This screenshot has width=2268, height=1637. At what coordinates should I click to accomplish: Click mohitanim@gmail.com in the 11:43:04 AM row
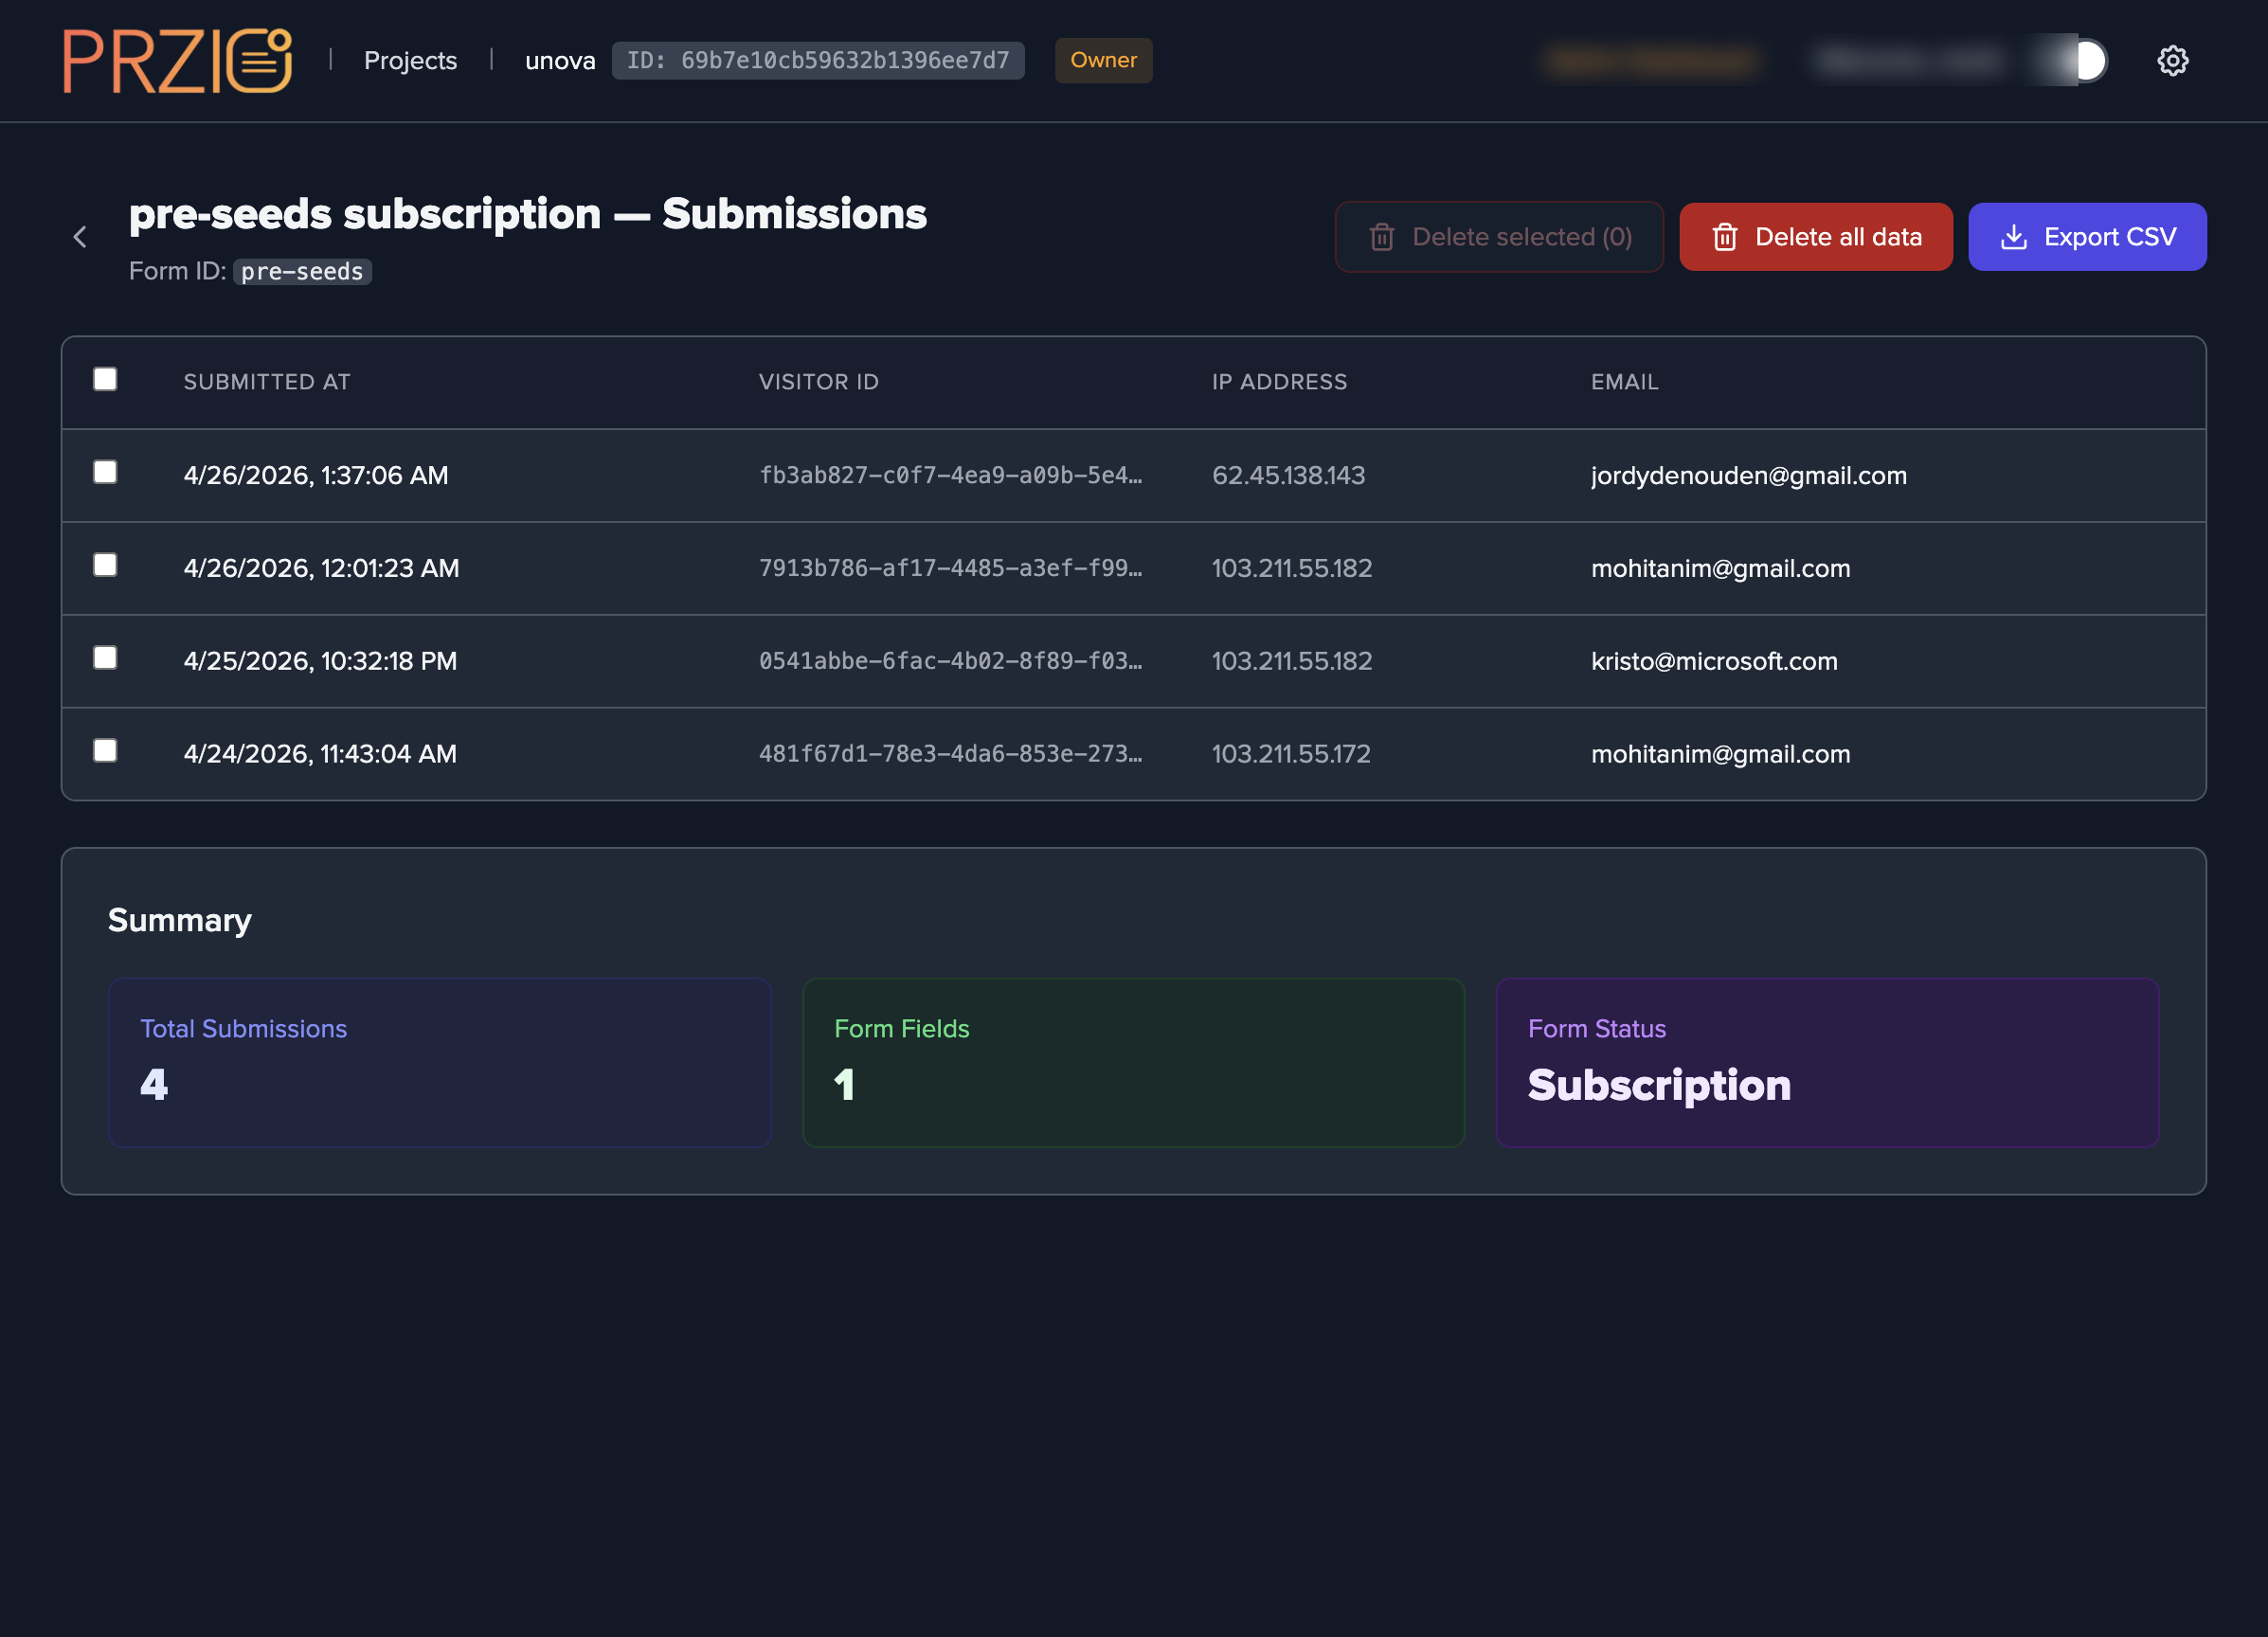[x=1720, y=754]
